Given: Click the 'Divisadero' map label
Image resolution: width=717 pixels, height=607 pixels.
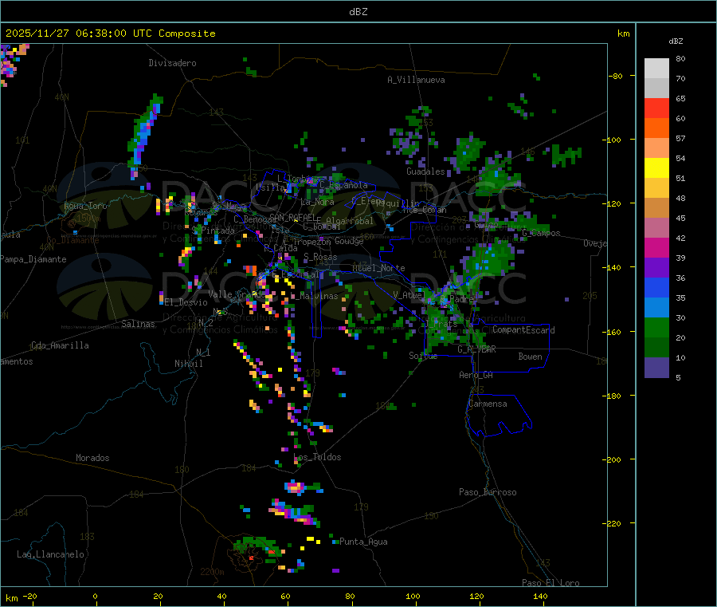Looking at the screenshot, I should point(172,63).
